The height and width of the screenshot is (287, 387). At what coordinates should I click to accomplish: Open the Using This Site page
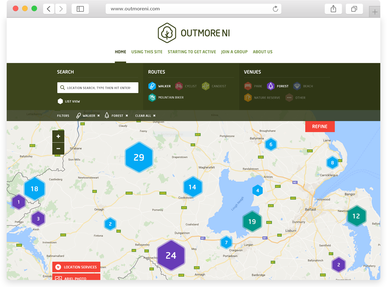tap(147, 52)
